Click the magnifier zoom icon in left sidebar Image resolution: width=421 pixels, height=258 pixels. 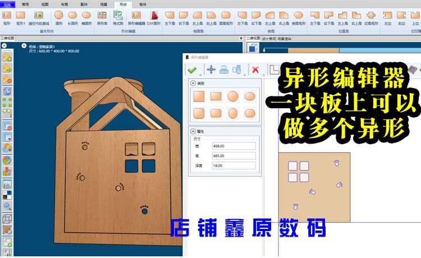click(7, 206)
